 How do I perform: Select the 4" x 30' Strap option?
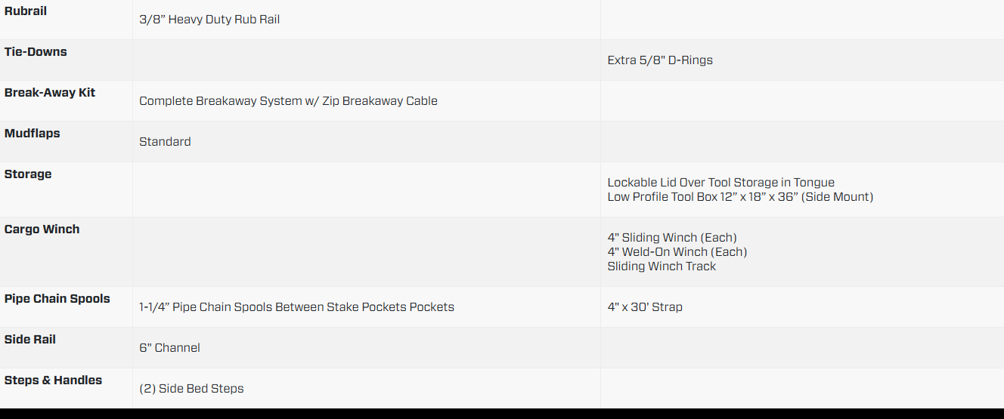pyautogui.click(x=645, y=307)
